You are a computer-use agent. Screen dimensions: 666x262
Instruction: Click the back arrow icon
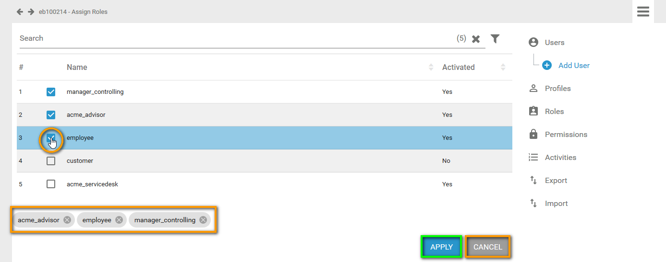[20, 11]
